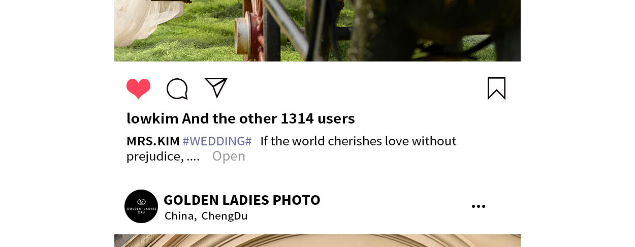View the other 1314 users who liked

pos(268,118)
